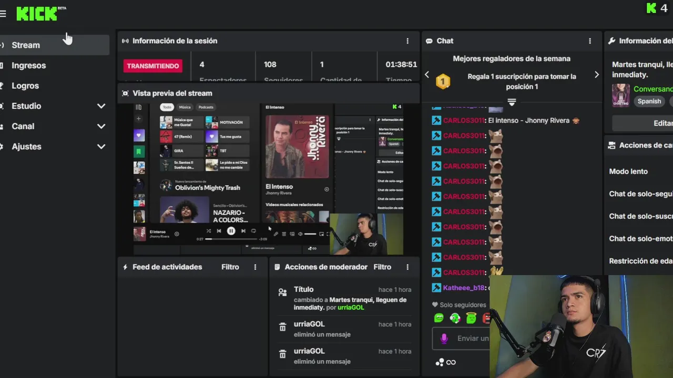Image resolution: width=673 pixels, height=378 pixels.
Task: Go to previous gifters leaderboard slide
Action: 427,75
